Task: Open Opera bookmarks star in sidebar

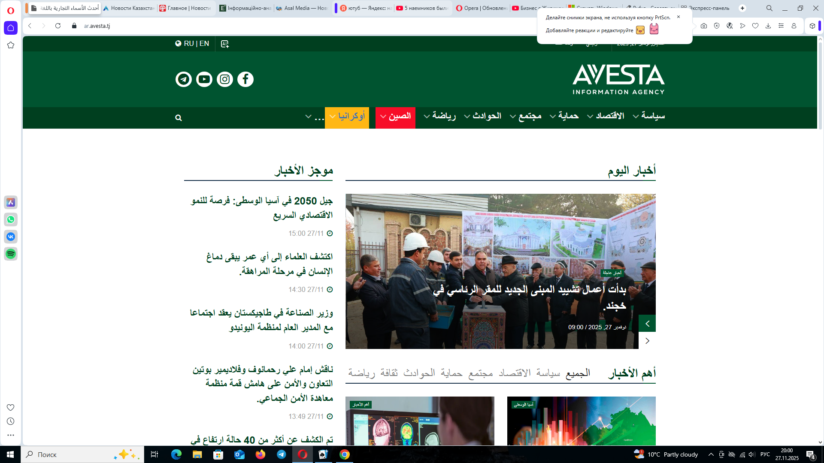Action: point(11,45)
